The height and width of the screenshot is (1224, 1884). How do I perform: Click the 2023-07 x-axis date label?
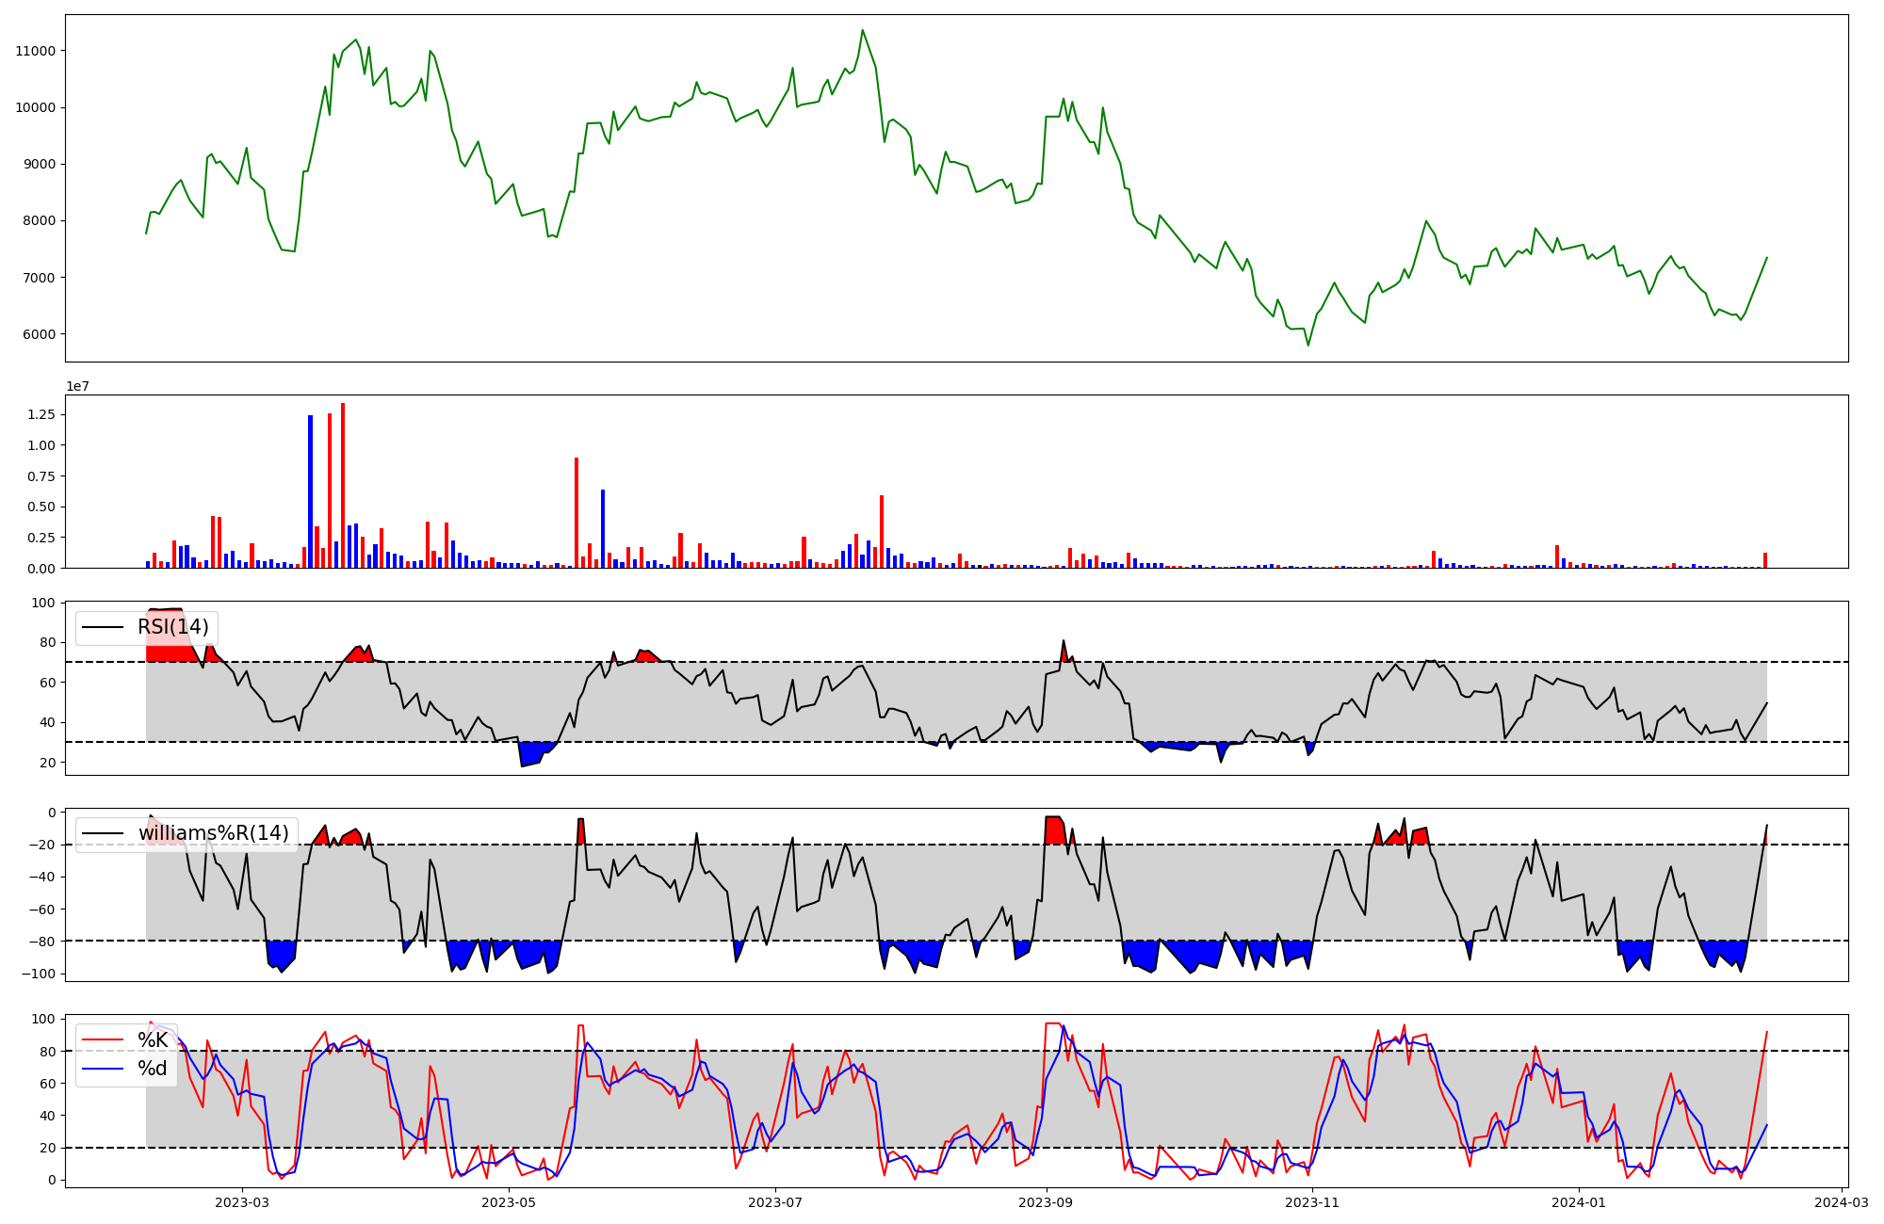pyautogui.click(x=775, y=1201)
